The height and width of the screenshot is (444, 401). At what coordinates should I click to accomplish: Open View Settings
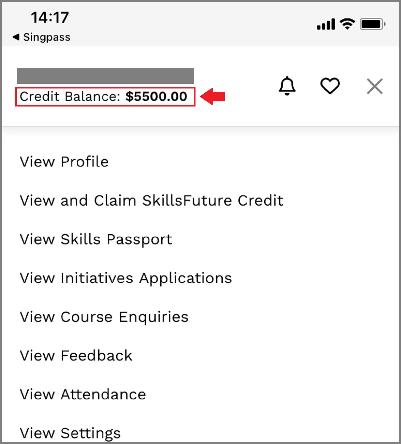[x=70, y=433]
